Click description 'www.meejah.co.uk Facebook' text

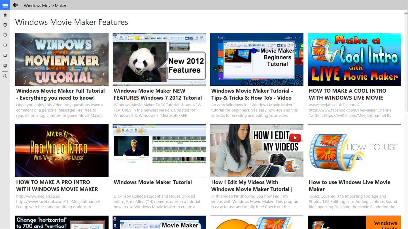pyautogui.click(x=350, y=110)
